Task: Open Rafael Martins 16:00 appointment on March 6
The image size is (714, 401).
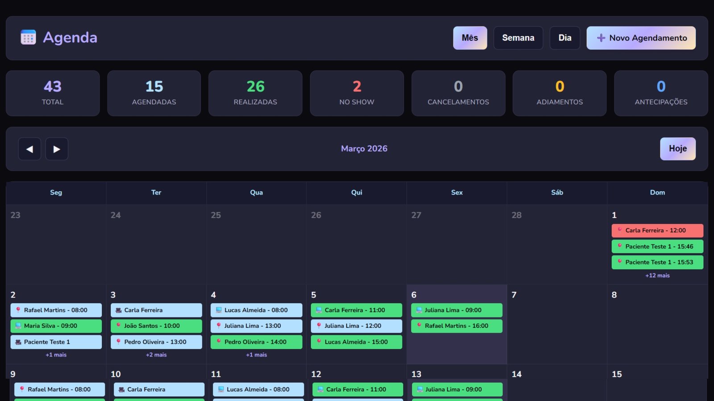Action: (457, 326)
